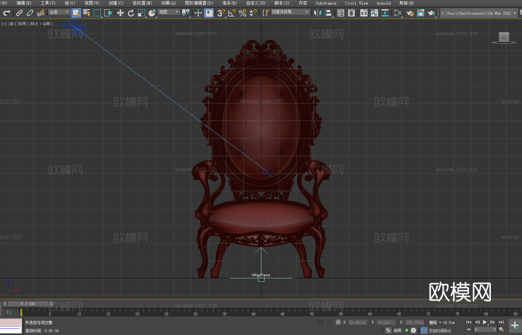Open Substance menu
This screenshot has width=522, height=335.
[x=326, y=3]
